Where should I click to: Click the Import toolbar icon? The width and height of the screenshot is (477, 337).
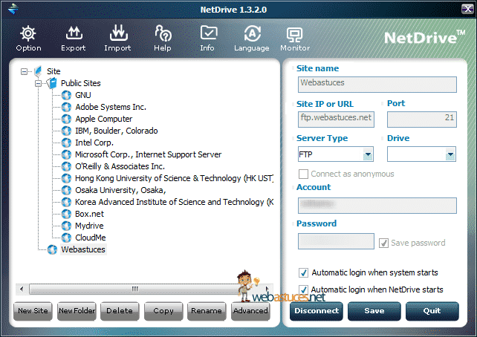click(x=117, y=33)
